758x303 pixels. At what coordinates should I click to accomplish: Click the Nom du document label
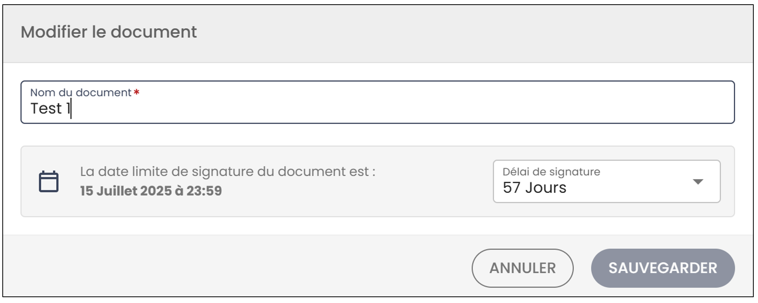81,93
